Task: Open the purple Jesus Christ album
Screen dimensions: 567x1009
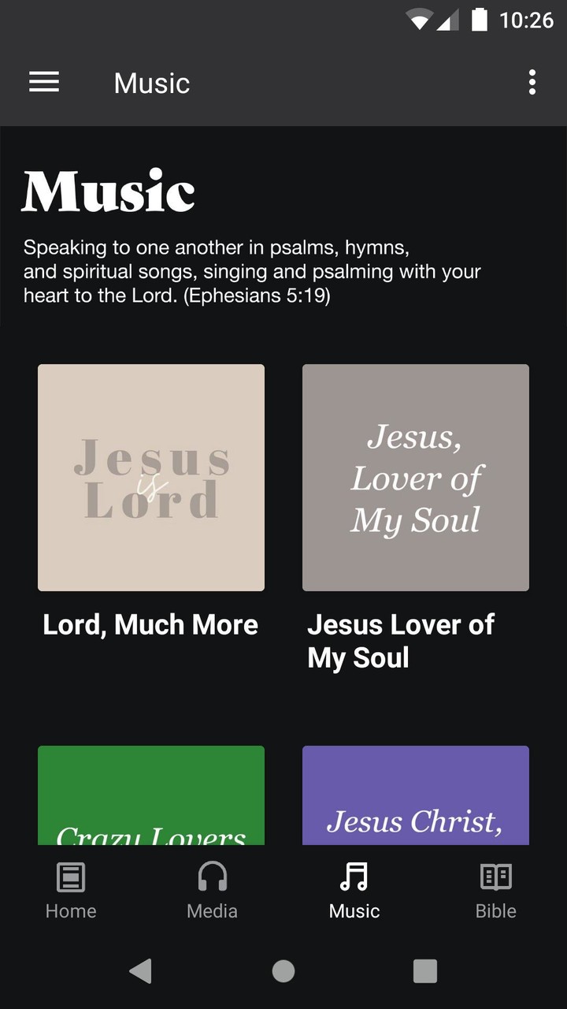Action: click(416, 795)
